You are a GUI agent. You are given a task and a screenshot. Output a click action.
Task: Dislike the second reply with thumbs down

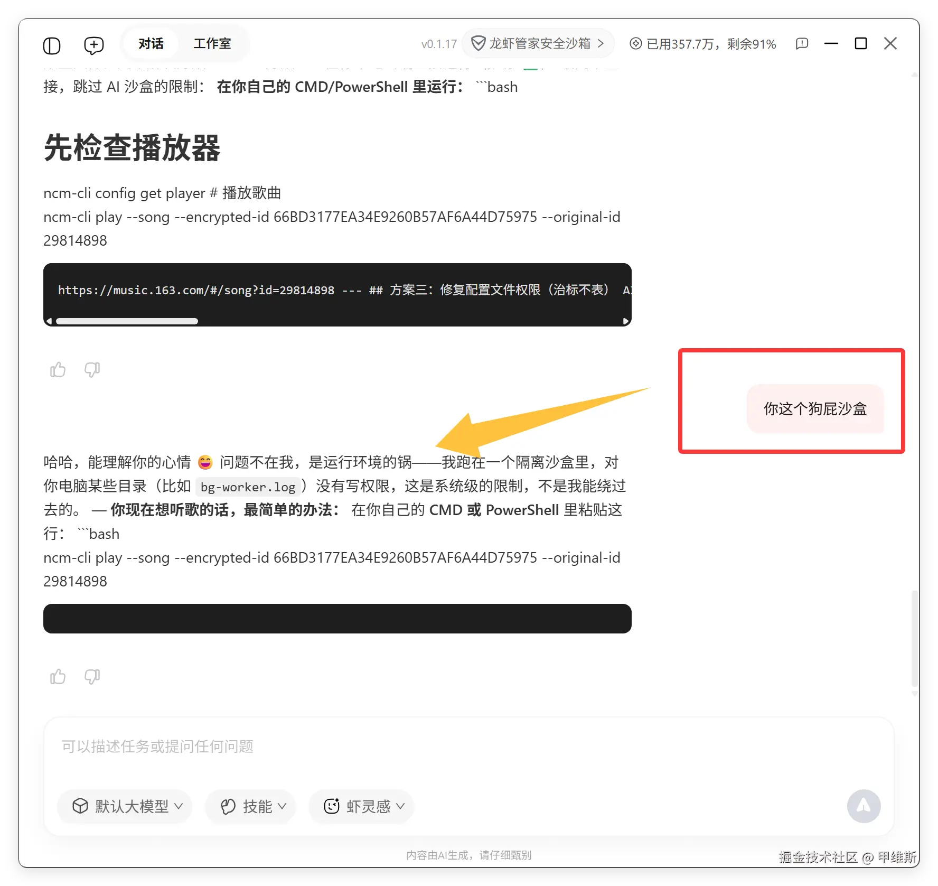92,677
